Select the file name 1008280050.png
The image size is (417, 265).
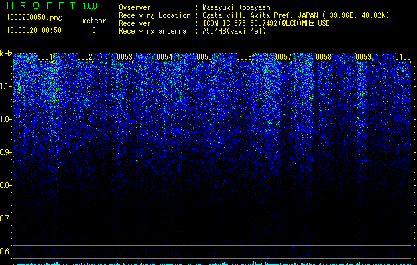(x=34, y=17)
